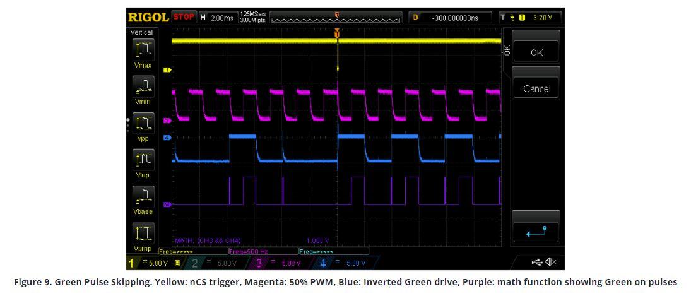The height and width of the screenshot is (296, 691).
Task: Click the 2.00ms horizontal timebase readout
Action: pos(223,18)
